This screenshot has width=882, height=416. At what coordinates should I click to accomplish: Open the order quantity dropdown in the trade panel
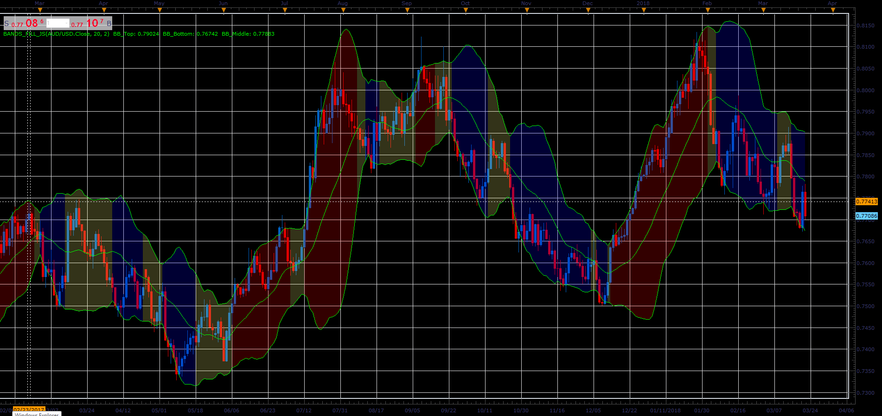click(x=58, y=23)
